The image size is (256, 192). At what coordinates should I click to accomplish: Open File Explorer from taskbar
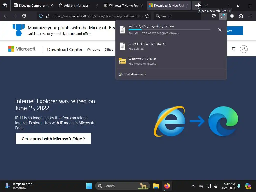coord(156,186)
